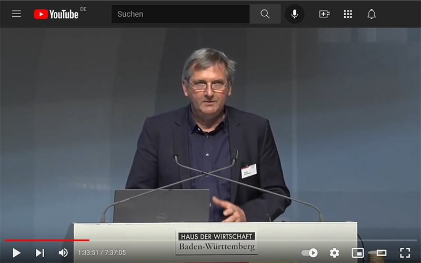421x263 pixels.
Task: Seek to the middle of the progress bar
Action: pos(210,240)
